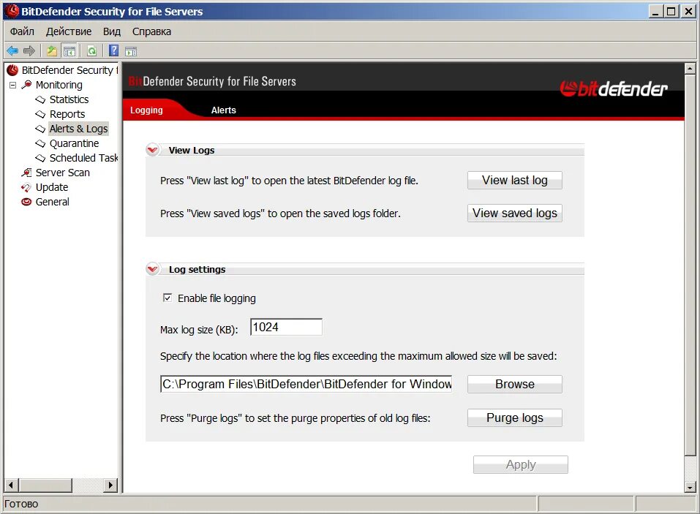Minimize the BitDefender window
The width and height of the screenshot is (700, 514).
pyautogui.click(x=655, y=12)
